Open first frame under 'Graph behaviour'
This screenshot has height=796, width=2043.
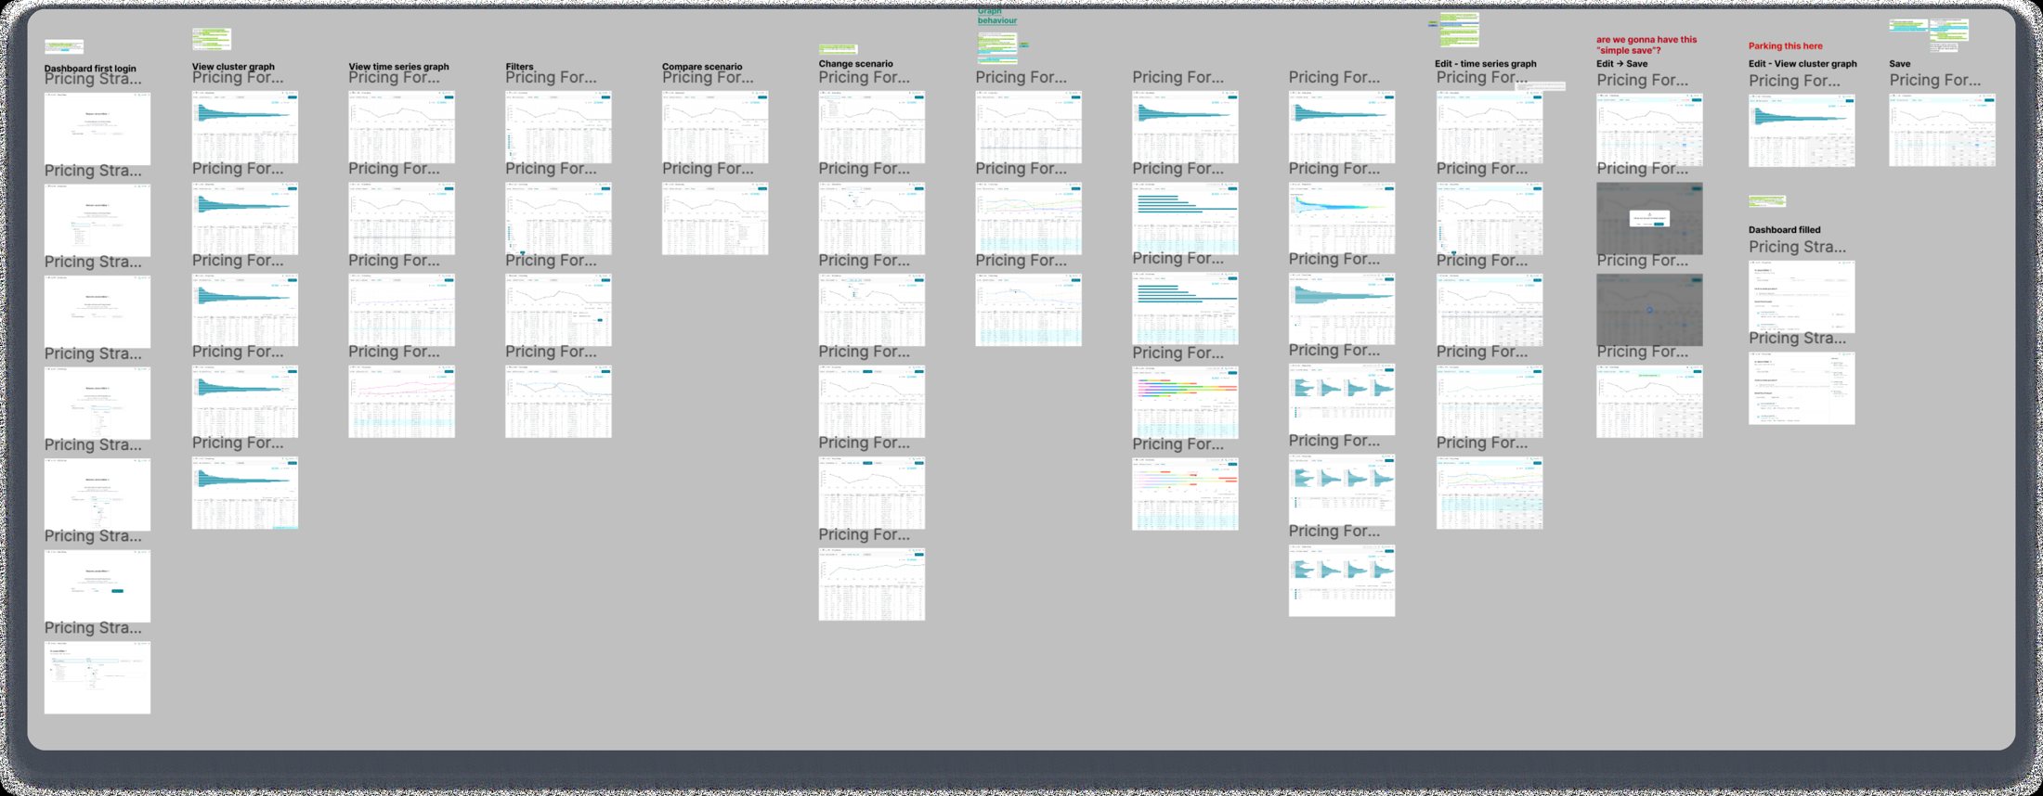tap(1028, 127)
